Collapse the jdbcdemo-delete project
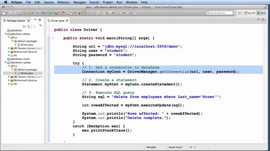 click(x=5, y=34)
